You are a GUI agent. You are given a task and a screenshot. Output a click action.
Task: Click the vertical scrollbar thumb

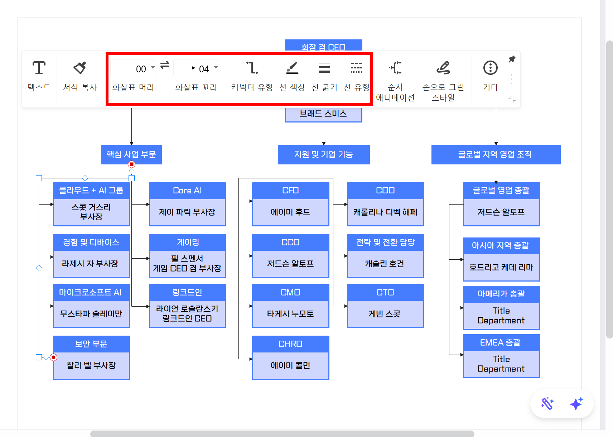[609, 189]
